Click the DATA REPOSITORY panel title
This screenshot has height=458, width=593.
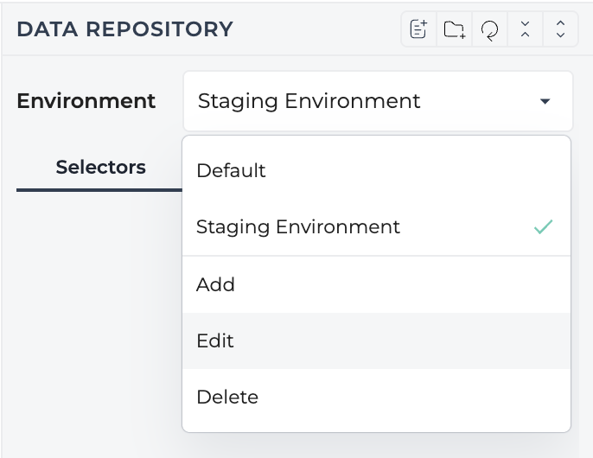[x=124, y=29]
